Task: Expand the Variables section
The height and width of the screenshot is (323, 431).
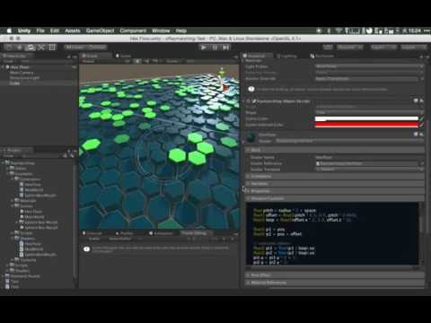Action: click(x=335, y=184)
